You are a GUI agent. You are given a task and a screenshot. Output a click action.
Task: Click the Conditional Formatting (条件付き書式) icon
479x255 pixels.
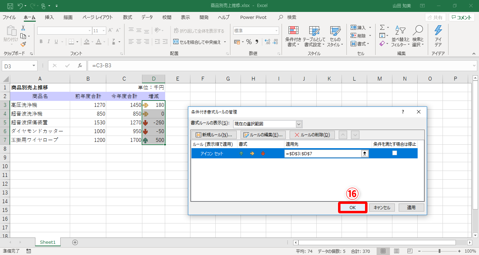pyautogui.click(x=293, y=31)
